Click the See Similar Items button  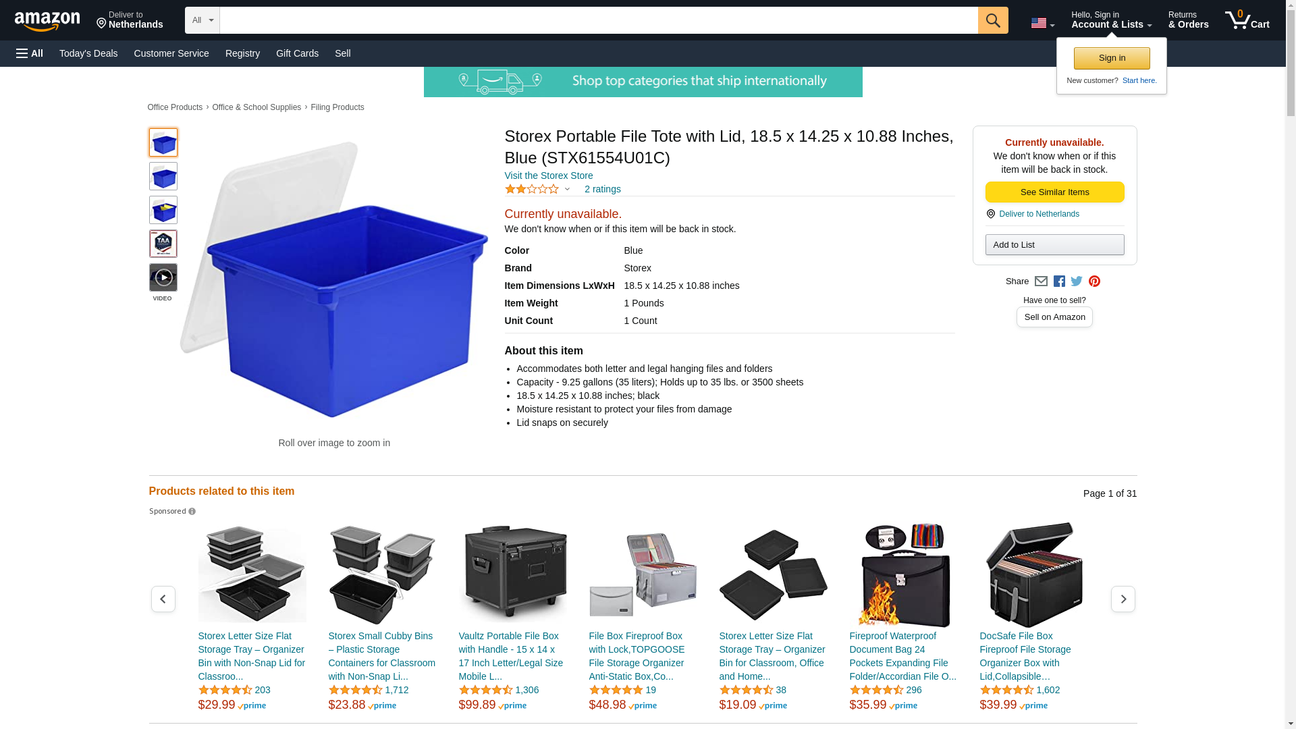(1054, 192)
